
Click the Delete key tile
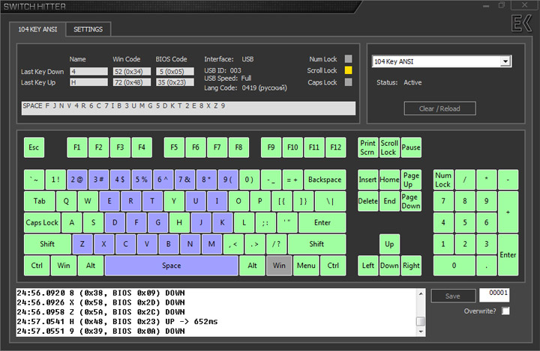[367, 201]
